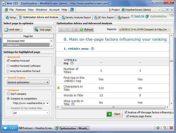Enable weather forecast software keyword
The height and width of the screenshot is (133, 176).
click(8, 66)
